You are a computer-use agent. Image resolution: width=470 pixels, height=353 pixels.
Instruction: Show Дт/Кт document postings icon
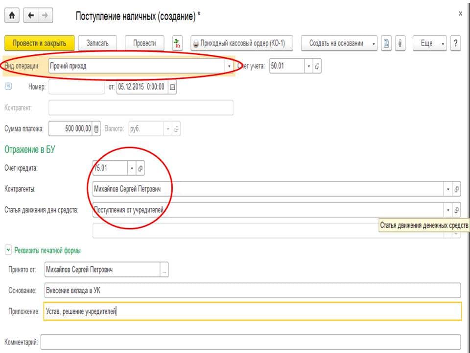click(177, 43)
